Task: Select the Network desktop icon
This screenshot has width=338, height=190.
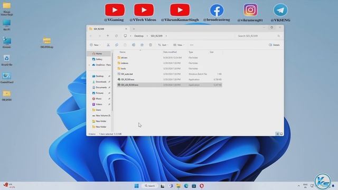Action: click(x=7, y=42)
